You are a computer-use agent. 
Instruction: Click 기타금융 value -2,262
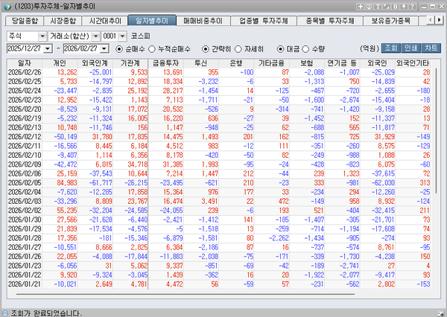point(279,238)
